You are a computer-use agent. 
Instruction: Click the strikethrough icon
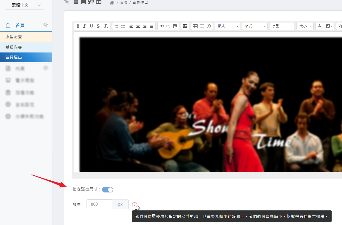98,26
